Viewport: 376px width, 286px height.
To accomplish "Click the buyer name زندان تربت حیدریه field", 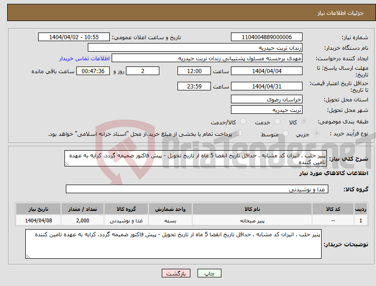I will click(195, 47).
